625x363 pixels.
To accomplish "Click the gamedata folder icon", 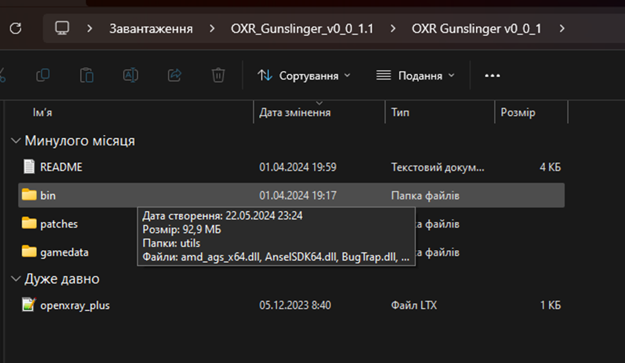I will coord(29,251).
